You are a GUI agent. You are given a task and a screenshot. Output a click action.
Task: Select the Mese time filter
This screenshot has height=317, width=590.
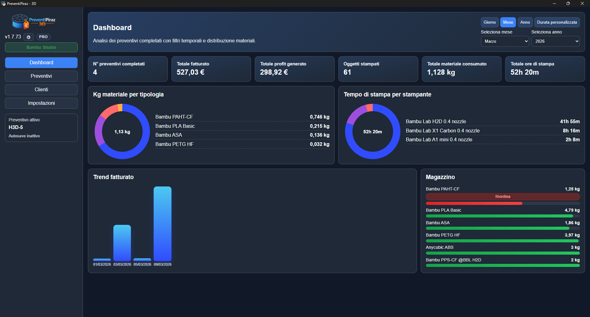click(x=508, y=22)
